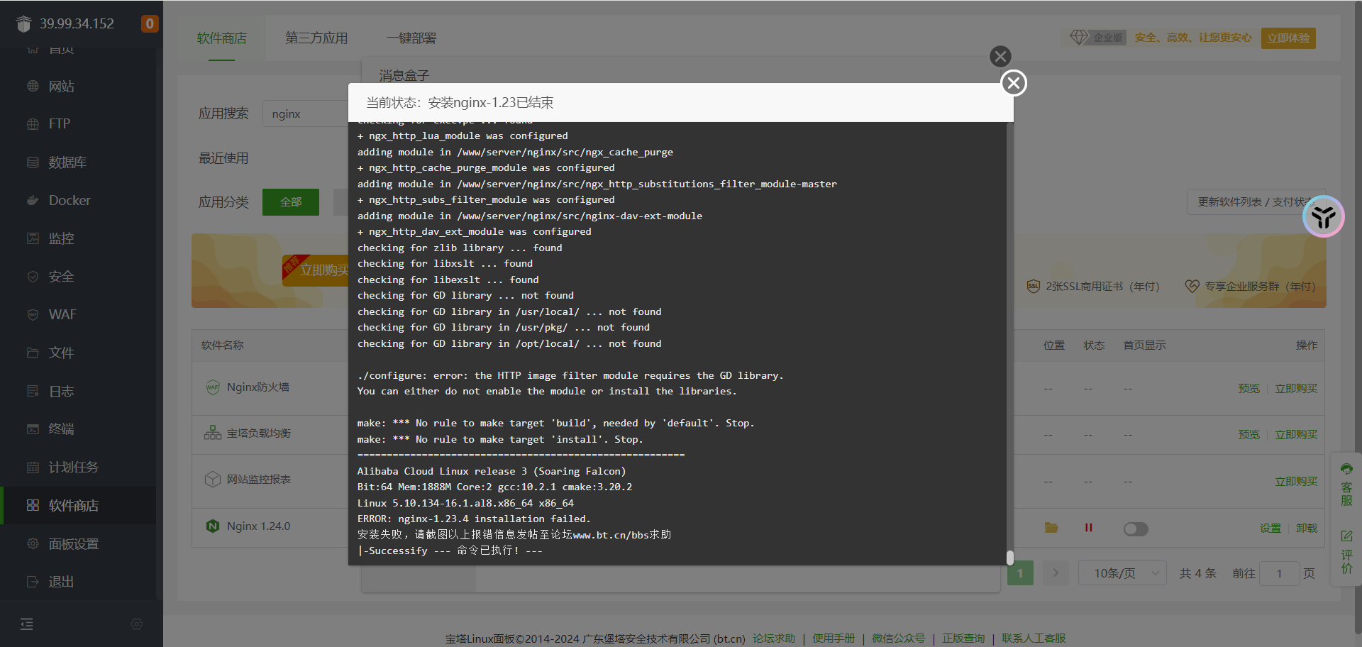Image resolution: width=1362 pixels, height=647 pixels.
Task: Click the floating round assistant icon
Action: 1324,216
